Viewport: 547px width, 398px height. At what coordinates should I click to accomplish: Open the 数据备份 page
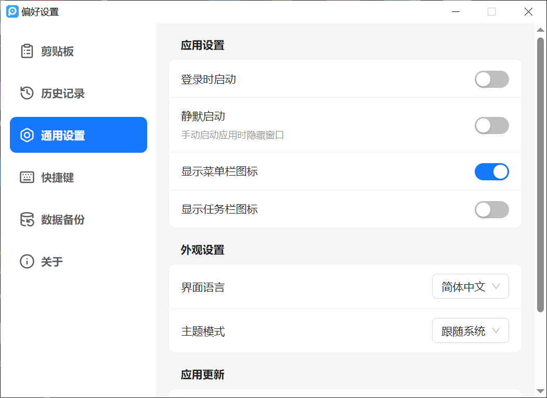point(79,220)
